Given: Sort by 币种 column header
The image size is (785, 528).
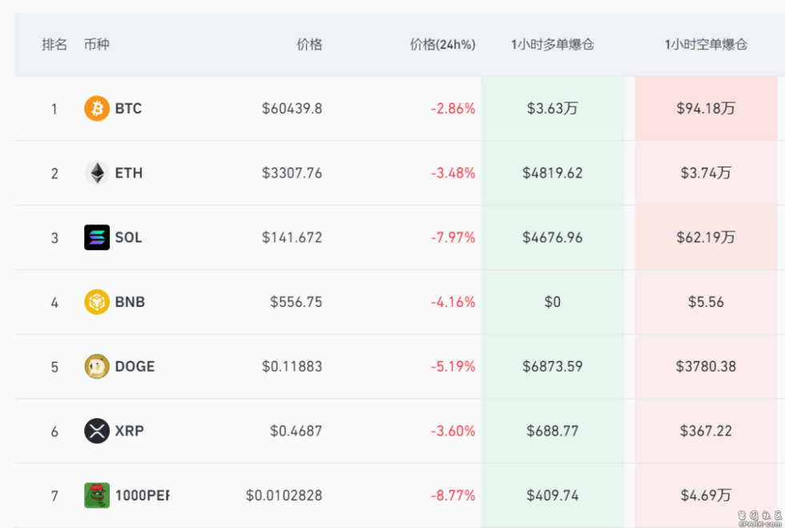Looking at the screenshot, I should point(96,45).
